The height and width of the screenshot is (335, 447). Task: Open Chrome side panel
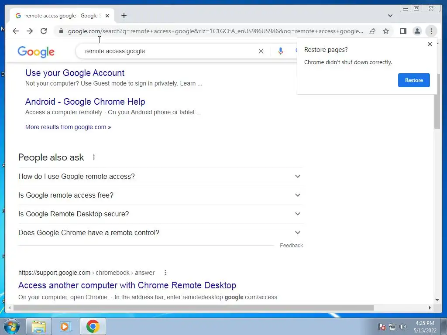(403, 31)
